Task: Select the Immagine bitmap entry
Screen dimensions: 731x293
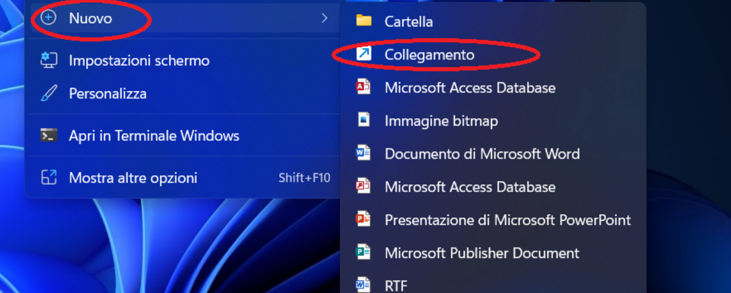Action: click(441, 121)
